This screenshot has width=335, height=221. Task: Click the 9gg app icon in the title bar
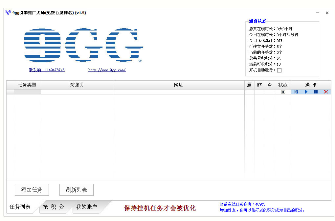[8, 12]
